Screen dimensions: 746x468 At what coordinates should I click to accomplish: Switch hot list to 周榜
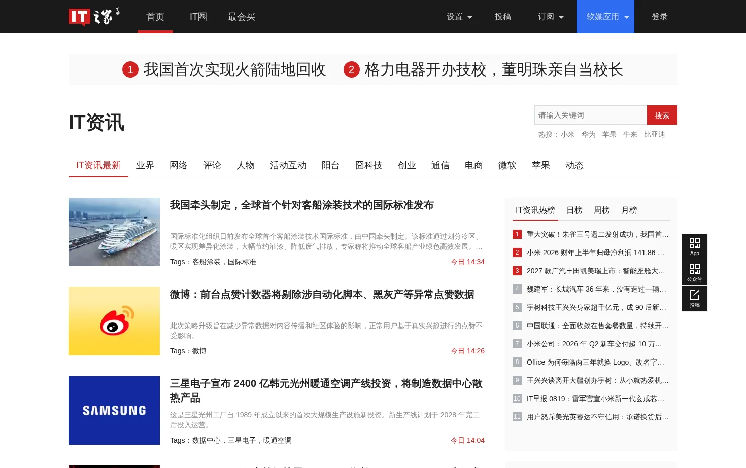[x=602, y=210]
